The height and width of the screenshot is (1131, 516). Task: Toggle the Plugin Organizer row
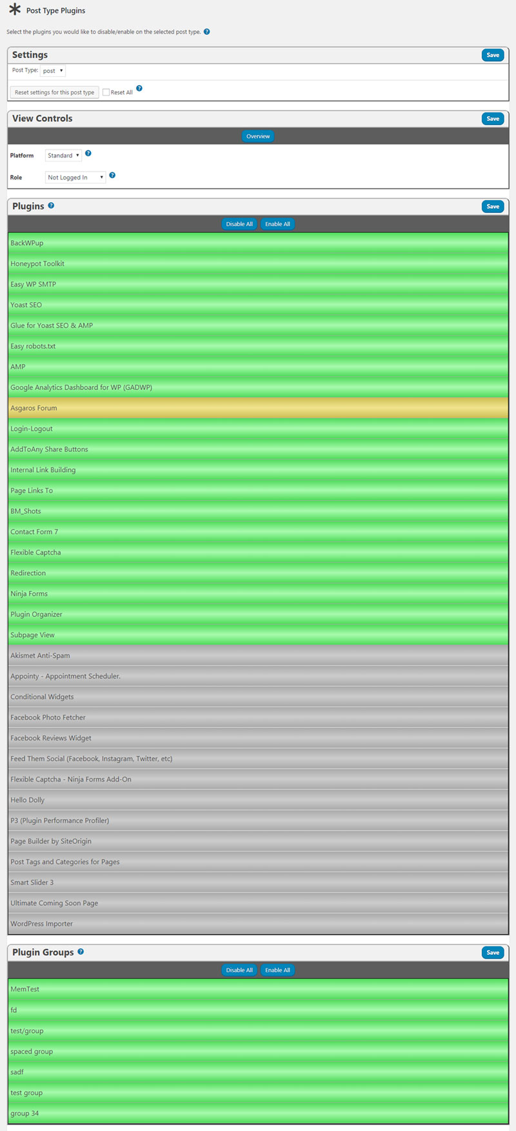pos(258,615)
